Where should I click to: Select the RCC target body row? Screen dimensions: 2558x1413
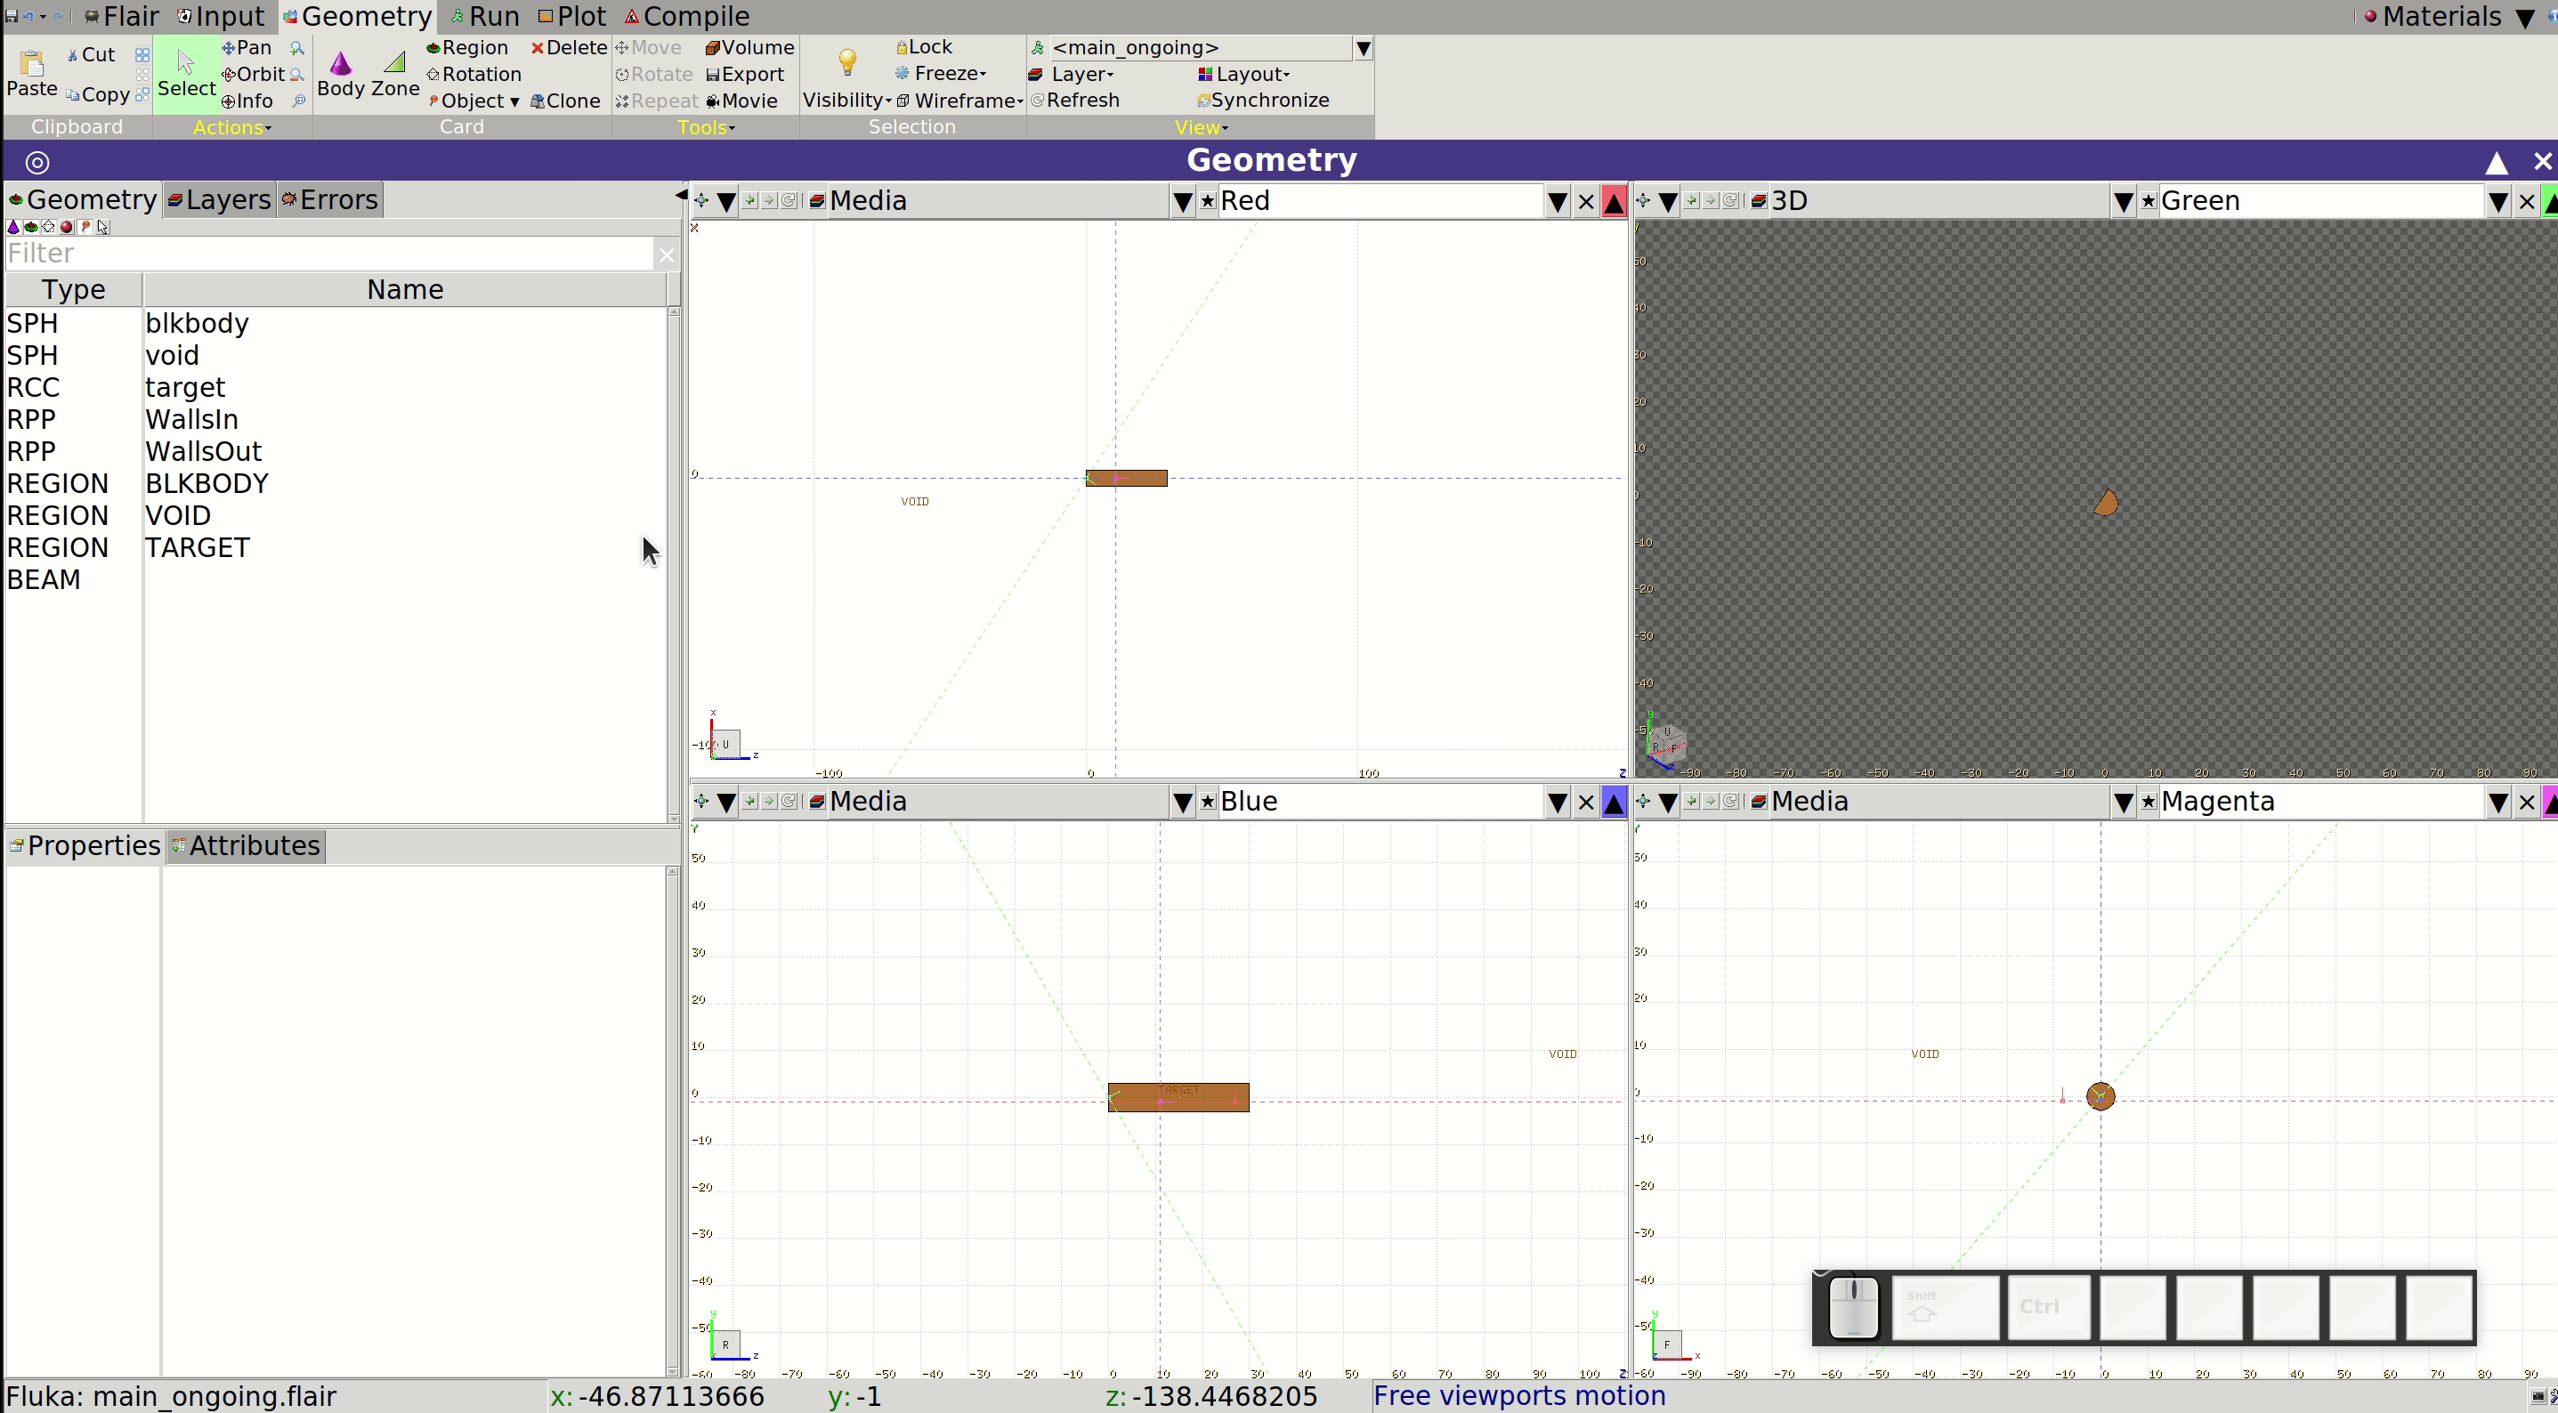[336, 387]
